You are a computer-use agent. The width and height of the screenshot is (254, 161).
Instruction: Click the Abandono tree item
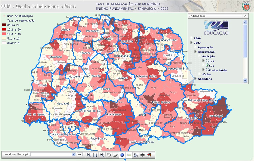point(205,79)
